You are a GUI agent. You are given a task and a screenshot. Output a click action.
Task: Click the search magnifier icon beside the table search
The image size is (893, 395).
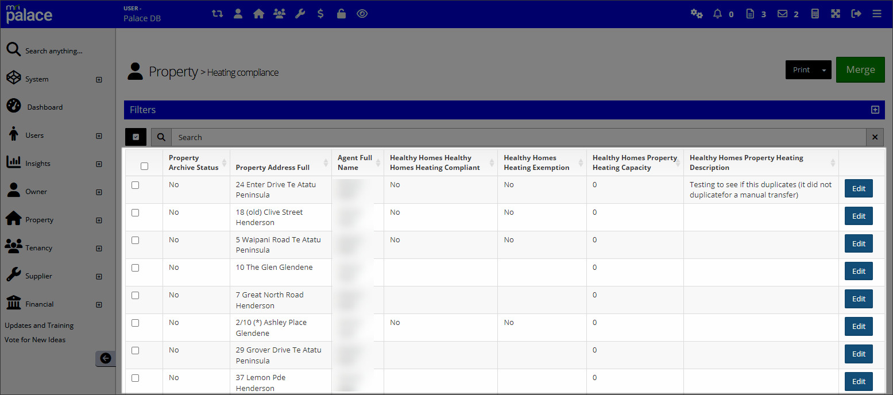point(161,137)
